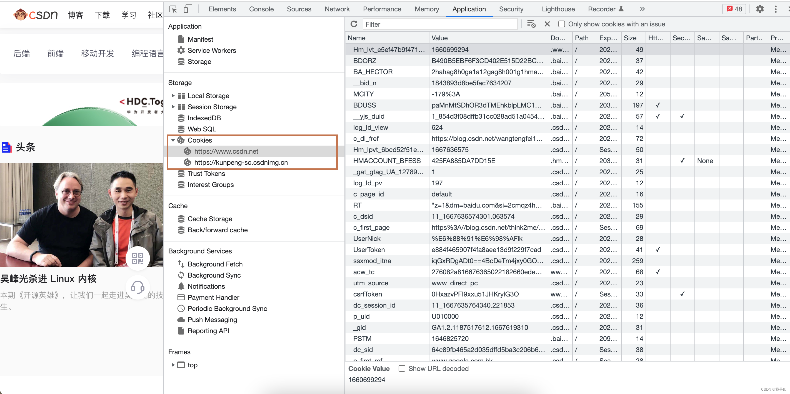The image size is (790, 394).
Task: Open the 移动开发 category
Action: pyautogui.click(x=97, y=54)
